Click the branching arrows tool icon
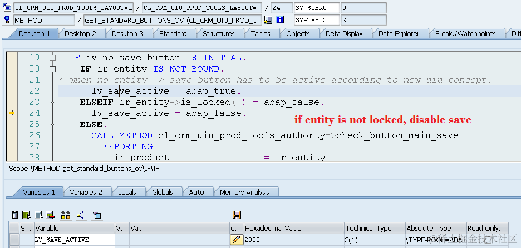This screenshot has height=248, width=521. [x=81, y=215]
